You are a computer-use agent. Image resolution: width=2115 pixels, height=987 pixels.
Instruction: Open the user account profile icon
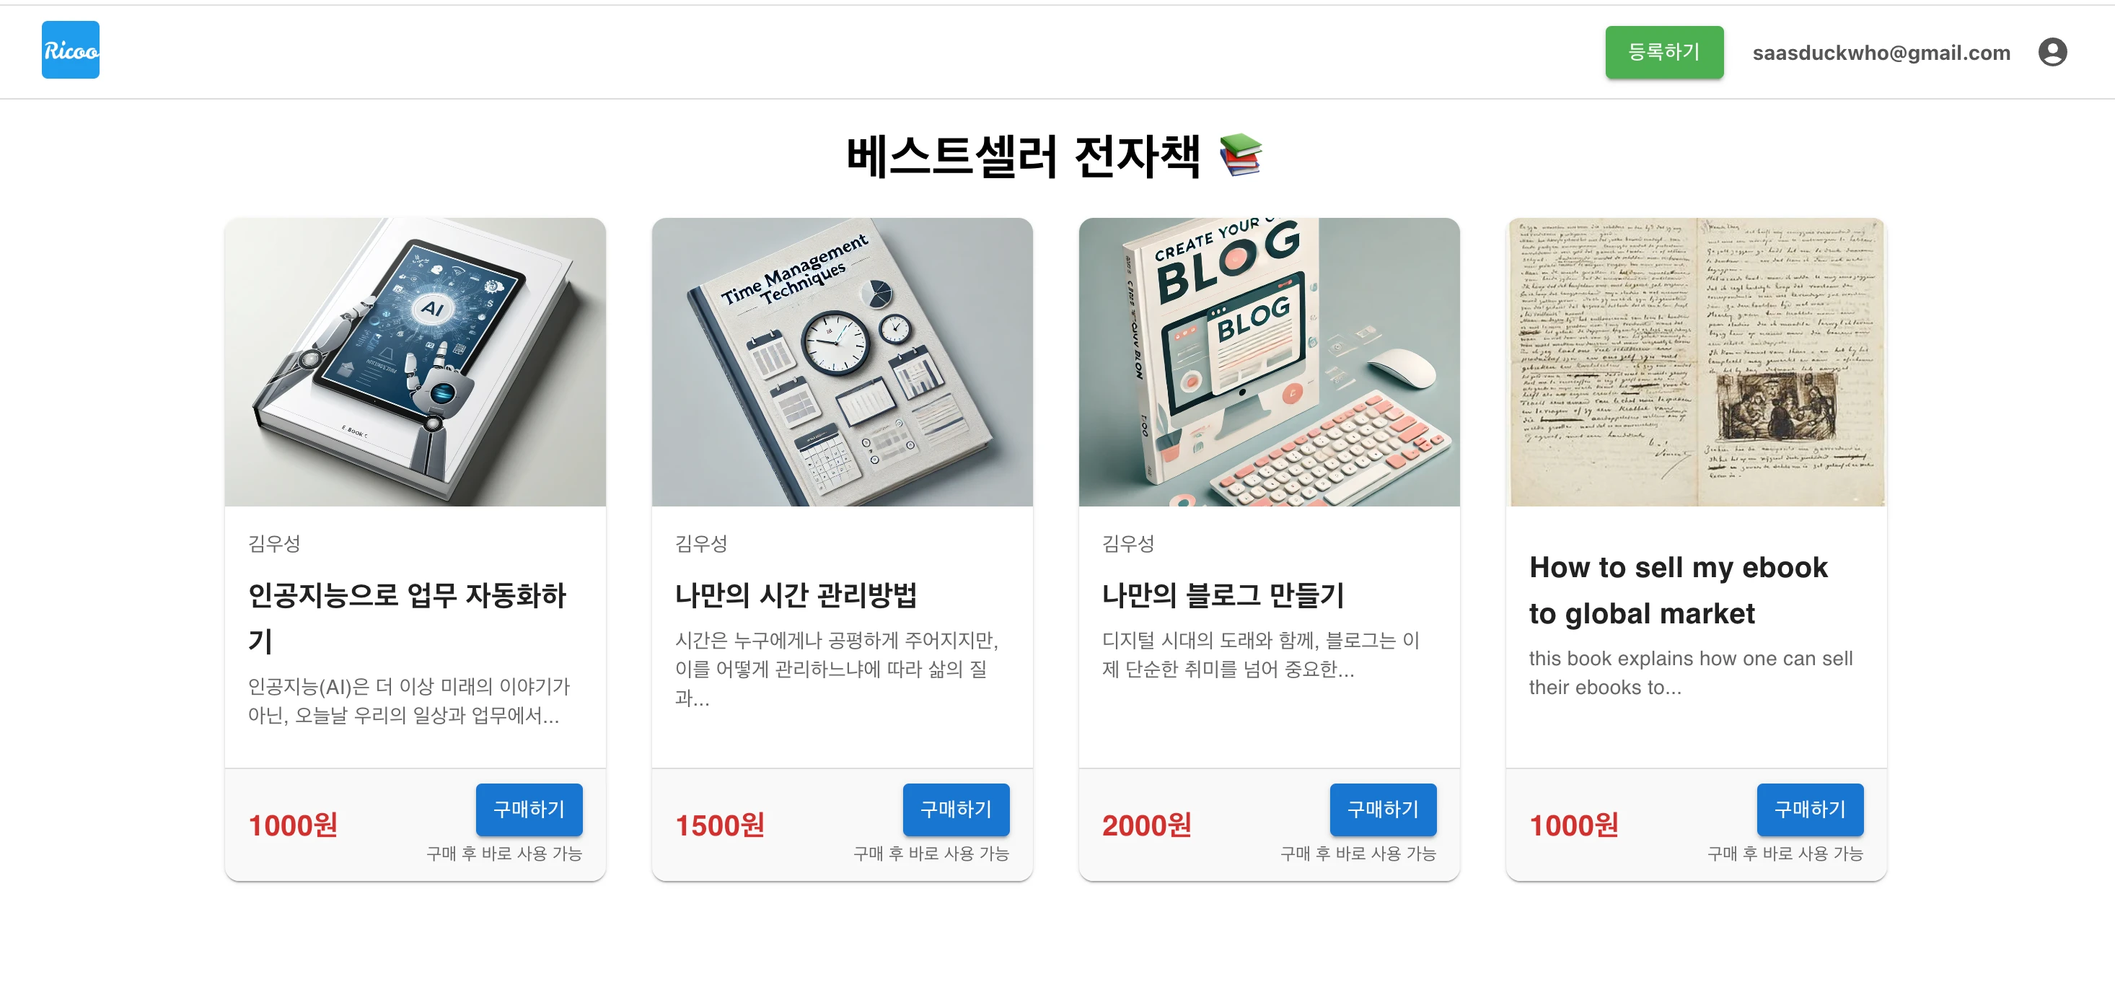pos(2052,53)
